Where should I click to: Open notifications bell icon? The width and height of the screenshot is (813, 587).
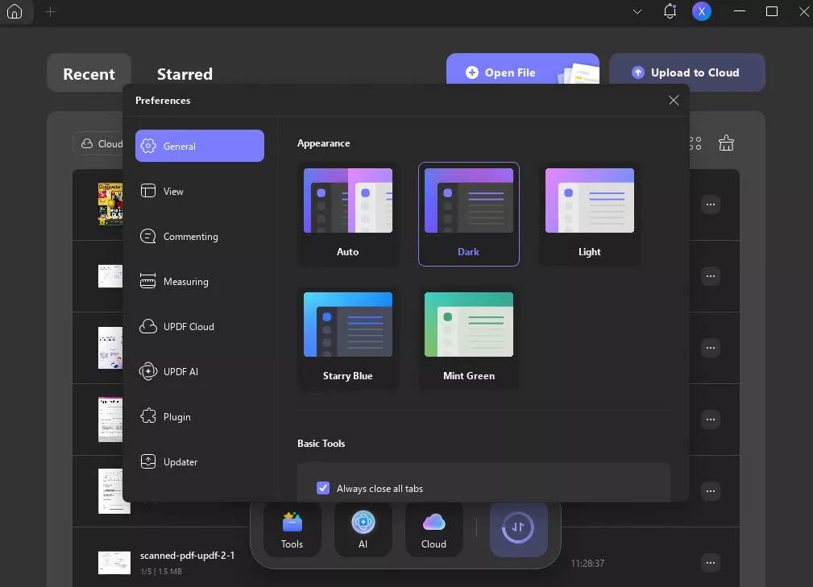coord(670,11)
